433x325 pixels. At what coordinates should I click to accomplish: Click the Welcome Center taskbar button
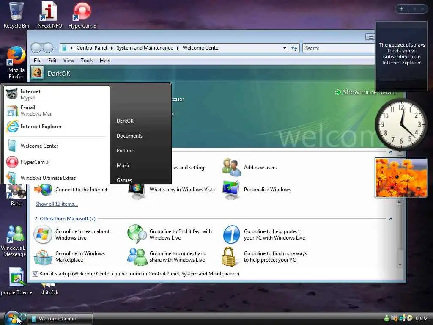pos(60,318)
